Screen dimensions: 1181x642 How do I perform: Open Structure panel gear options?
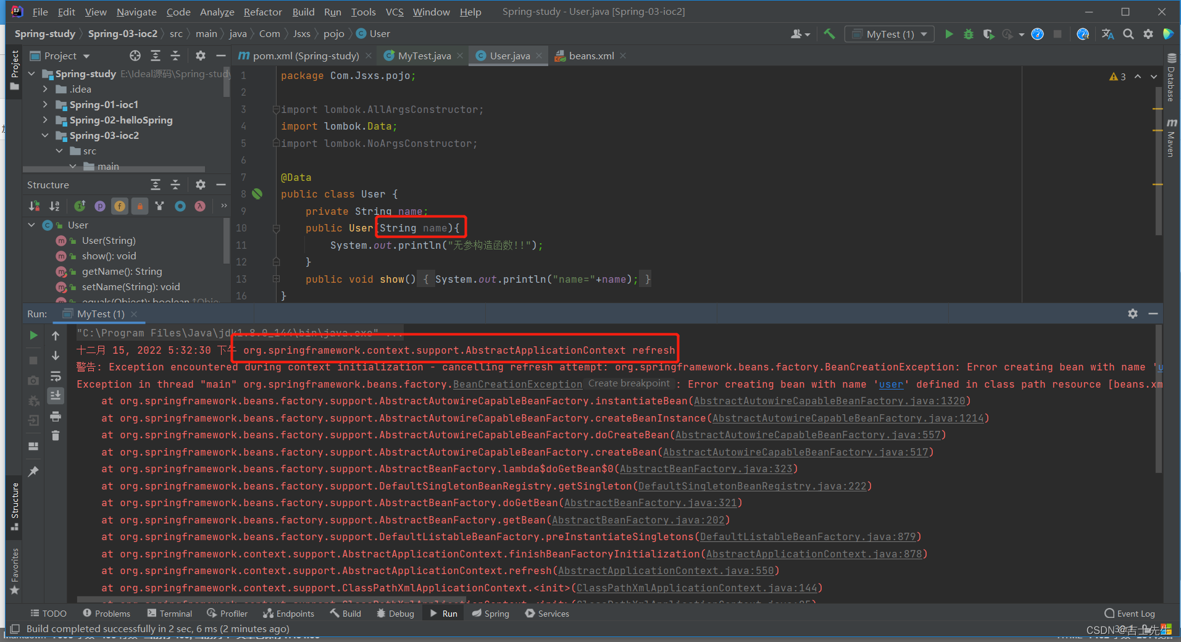201,185
